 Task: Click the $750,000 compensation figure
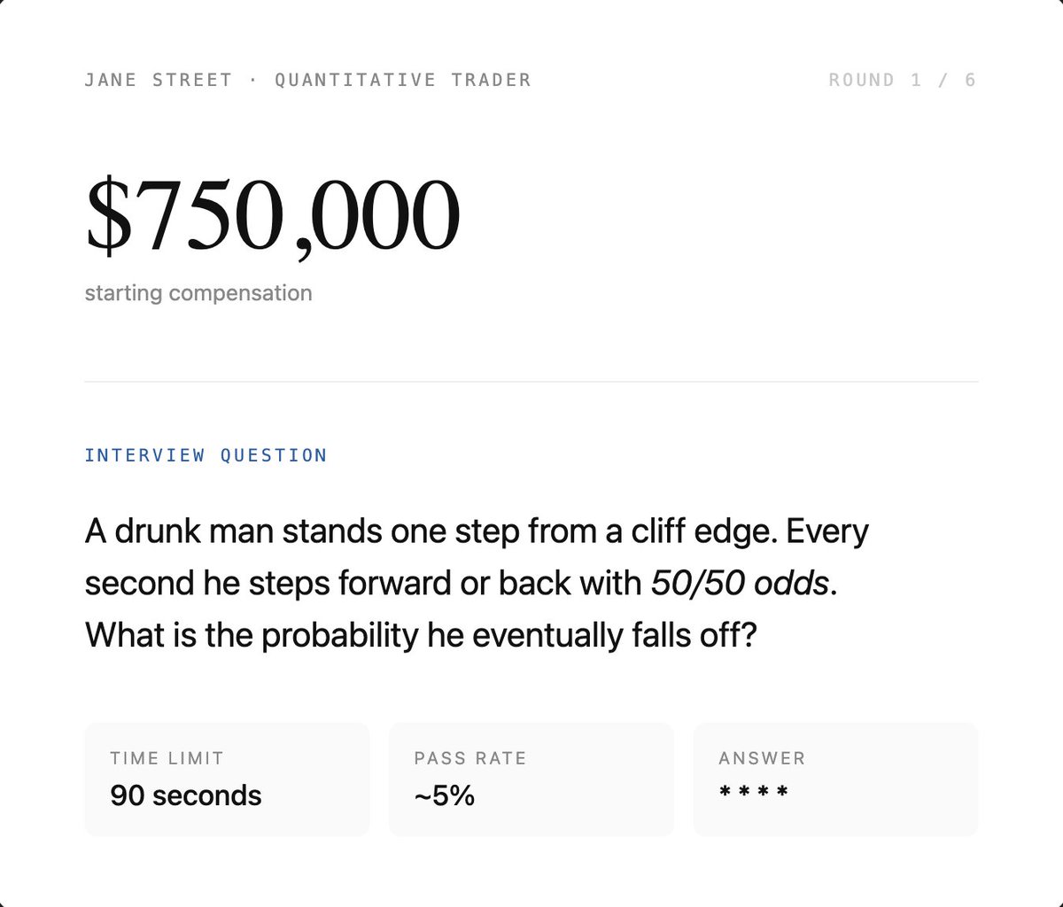273,217
